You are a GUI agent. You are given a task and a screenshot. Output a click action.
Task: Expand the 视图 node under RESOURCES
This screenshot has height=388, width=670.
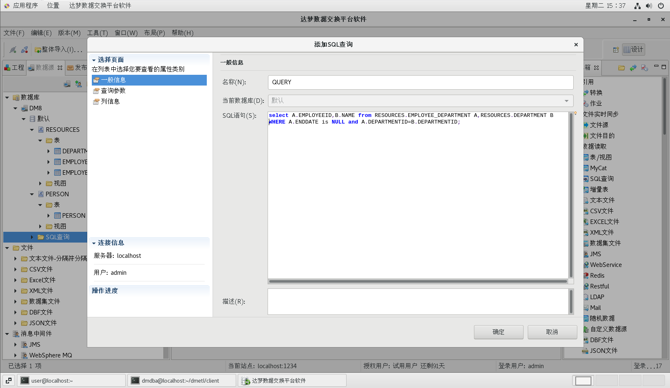point(40,183)
